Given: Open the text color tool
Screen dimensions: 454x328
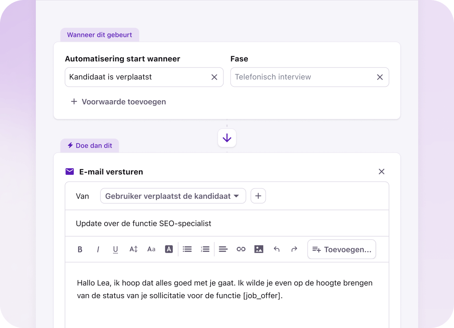Looking at the screenshot, I should tap(169, 249).
